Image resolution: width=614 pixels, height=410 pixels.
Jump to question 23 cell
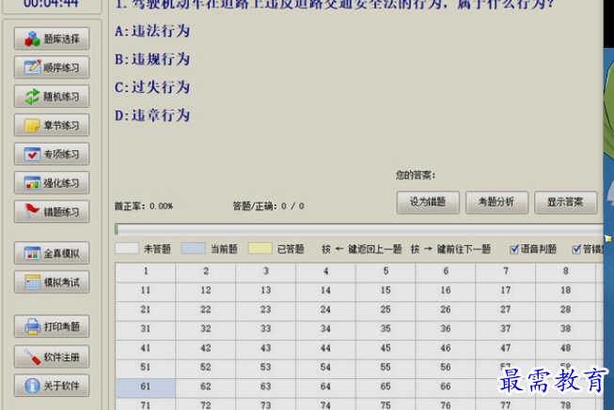pos(265,311)
